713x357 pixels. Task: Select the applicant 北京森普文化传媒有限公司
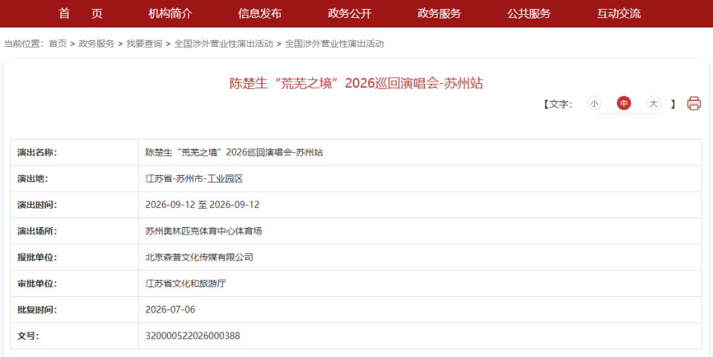[x=199, y=257]
